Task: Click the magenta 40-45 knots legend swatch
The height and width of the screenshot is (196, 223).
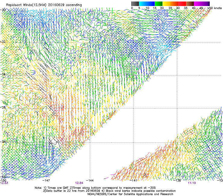Action: pyautogui.click(x=198, y=4)
